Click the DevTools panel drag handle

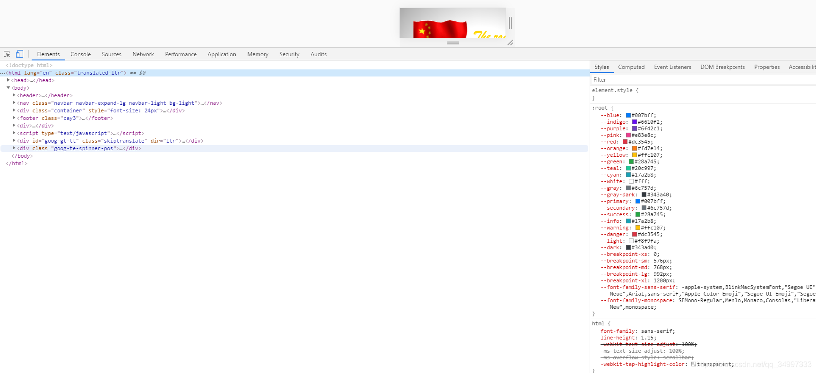(453, 43)
